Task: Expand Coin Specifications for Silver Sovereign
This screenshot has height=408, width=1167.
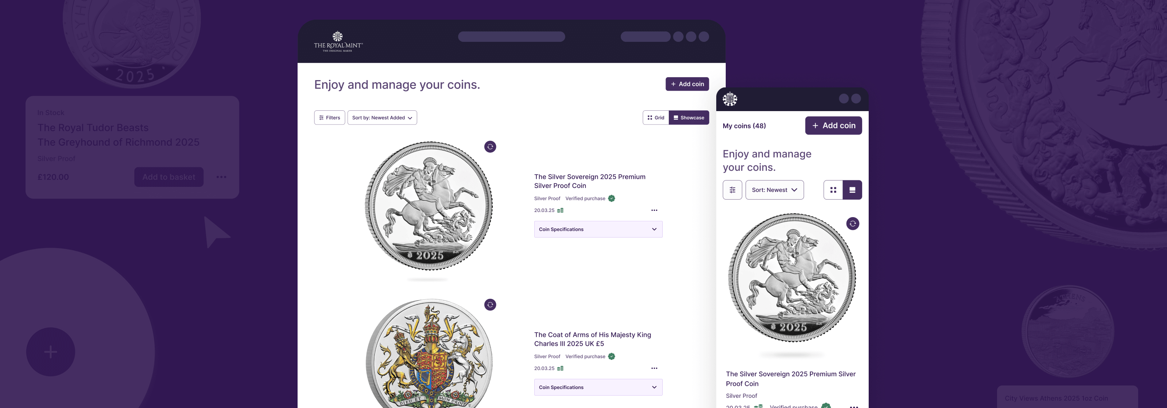Action: click(x=598, y=229)
